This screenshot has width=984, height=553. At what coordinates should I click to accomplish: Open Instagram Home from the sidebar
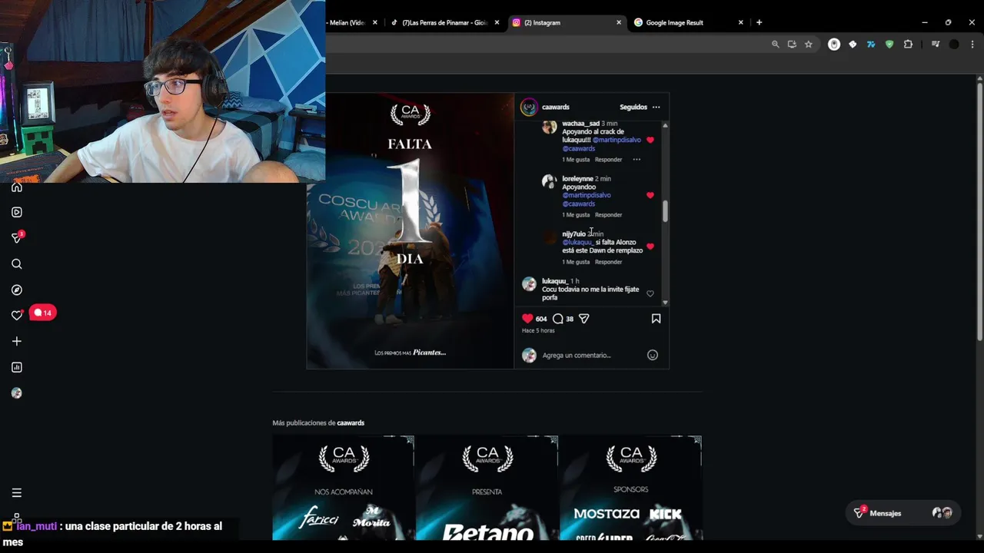pos(17,187)
